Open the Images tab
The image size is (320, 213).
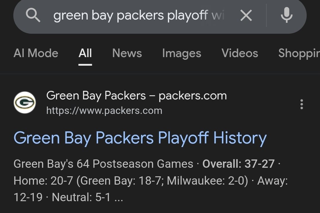click(182, 54)
